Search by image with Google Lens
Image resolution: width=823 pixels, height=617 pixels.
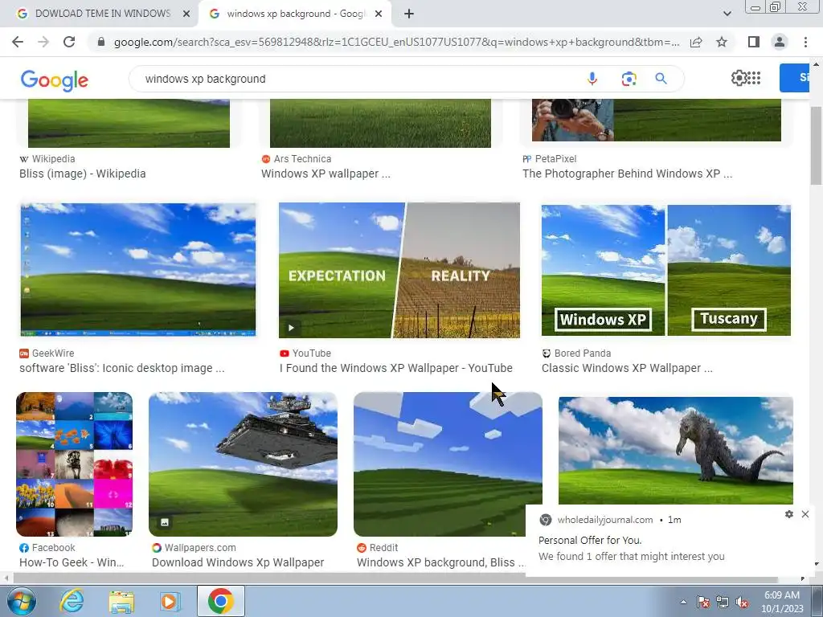pyautogui.click(x=629, y=79)
